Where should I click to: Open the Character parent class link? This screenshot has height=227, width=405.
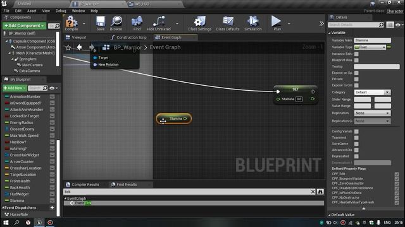[395, 11]
